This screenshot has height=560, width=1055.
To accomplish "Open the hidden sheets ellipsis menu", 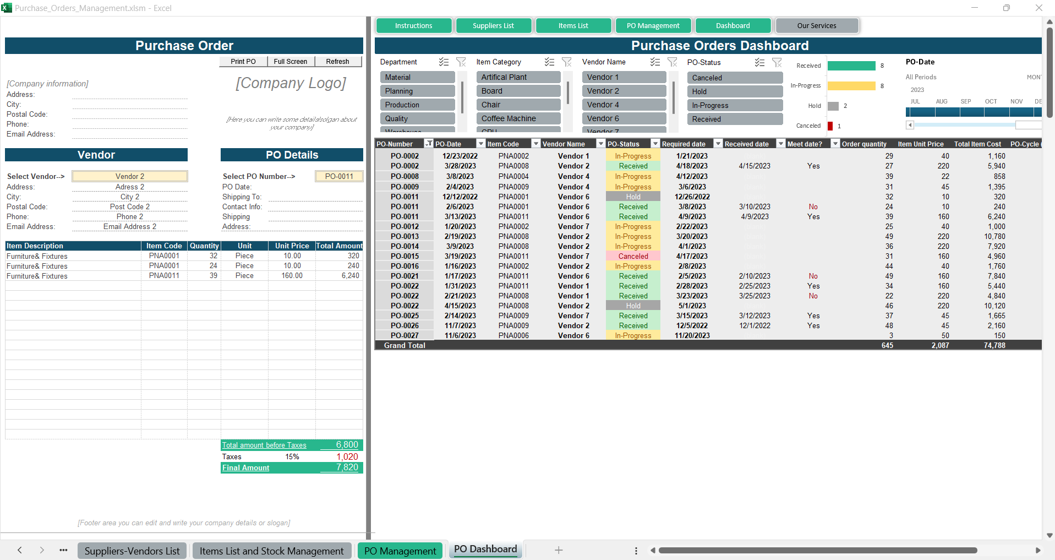I will (63, 550).
